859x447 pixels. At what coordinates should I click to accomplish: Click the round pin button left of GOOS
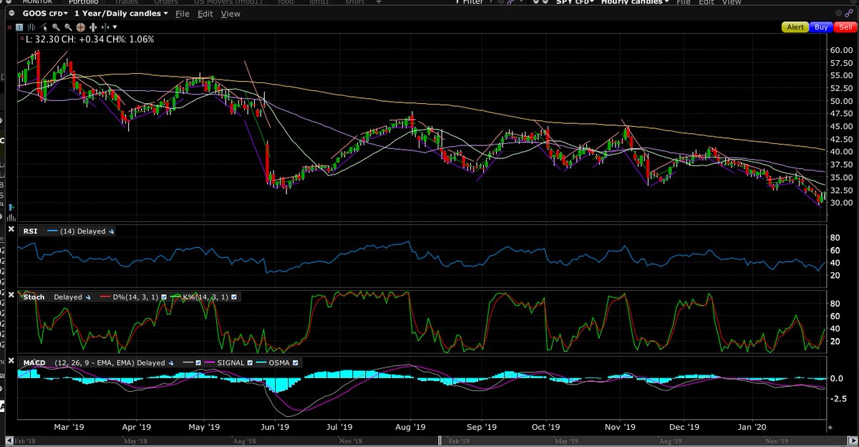(x=11, y=13)
